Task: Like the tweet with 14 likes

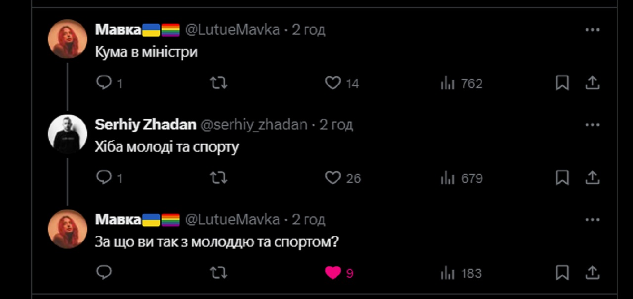Action: point(333,83)
